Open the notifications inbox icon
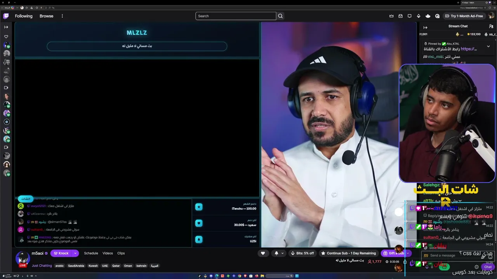497x279 pixels. (400, 16)
